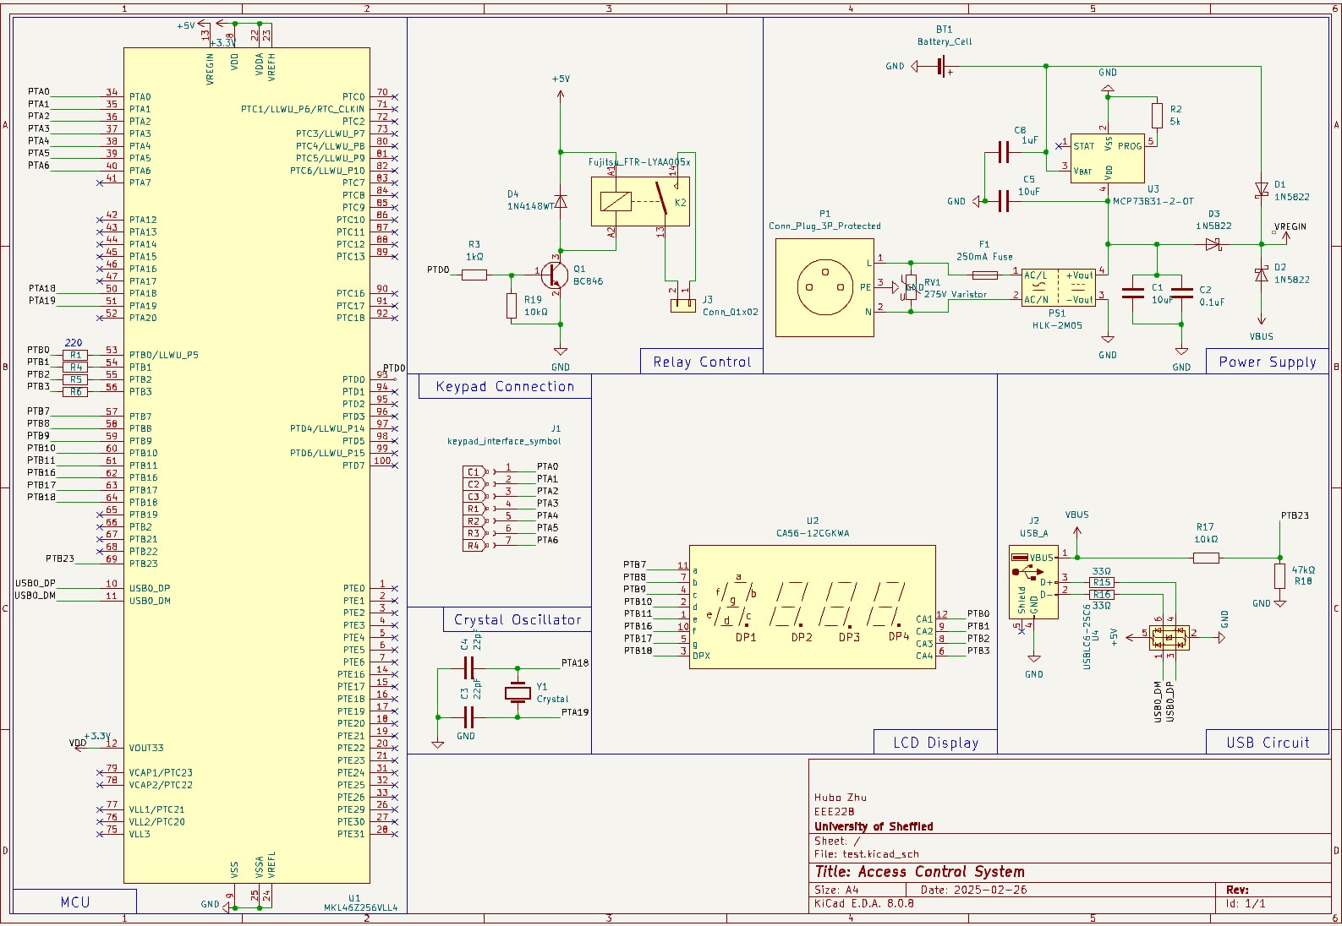This screenshot has width=1342, height=926.
Task: Select the VOUT33 pin name on the MCU
Action: point(146,748)
